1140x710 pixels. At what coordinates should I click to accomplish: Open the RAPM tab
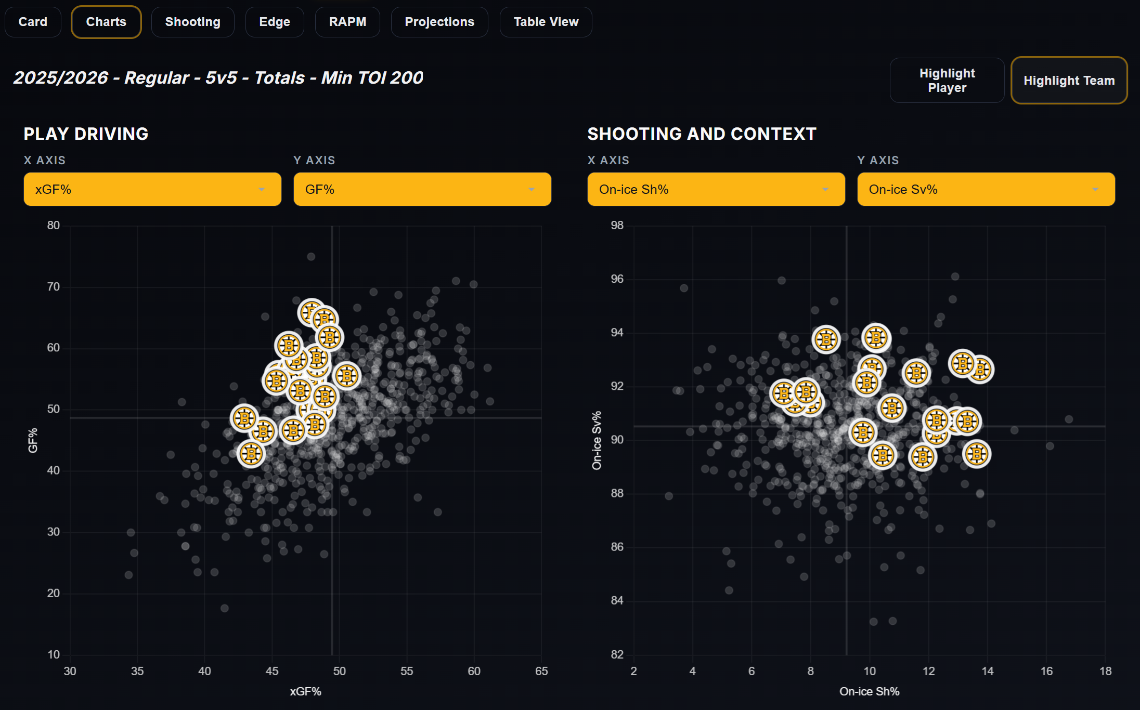pyautogui.click(x=347, y=22)
